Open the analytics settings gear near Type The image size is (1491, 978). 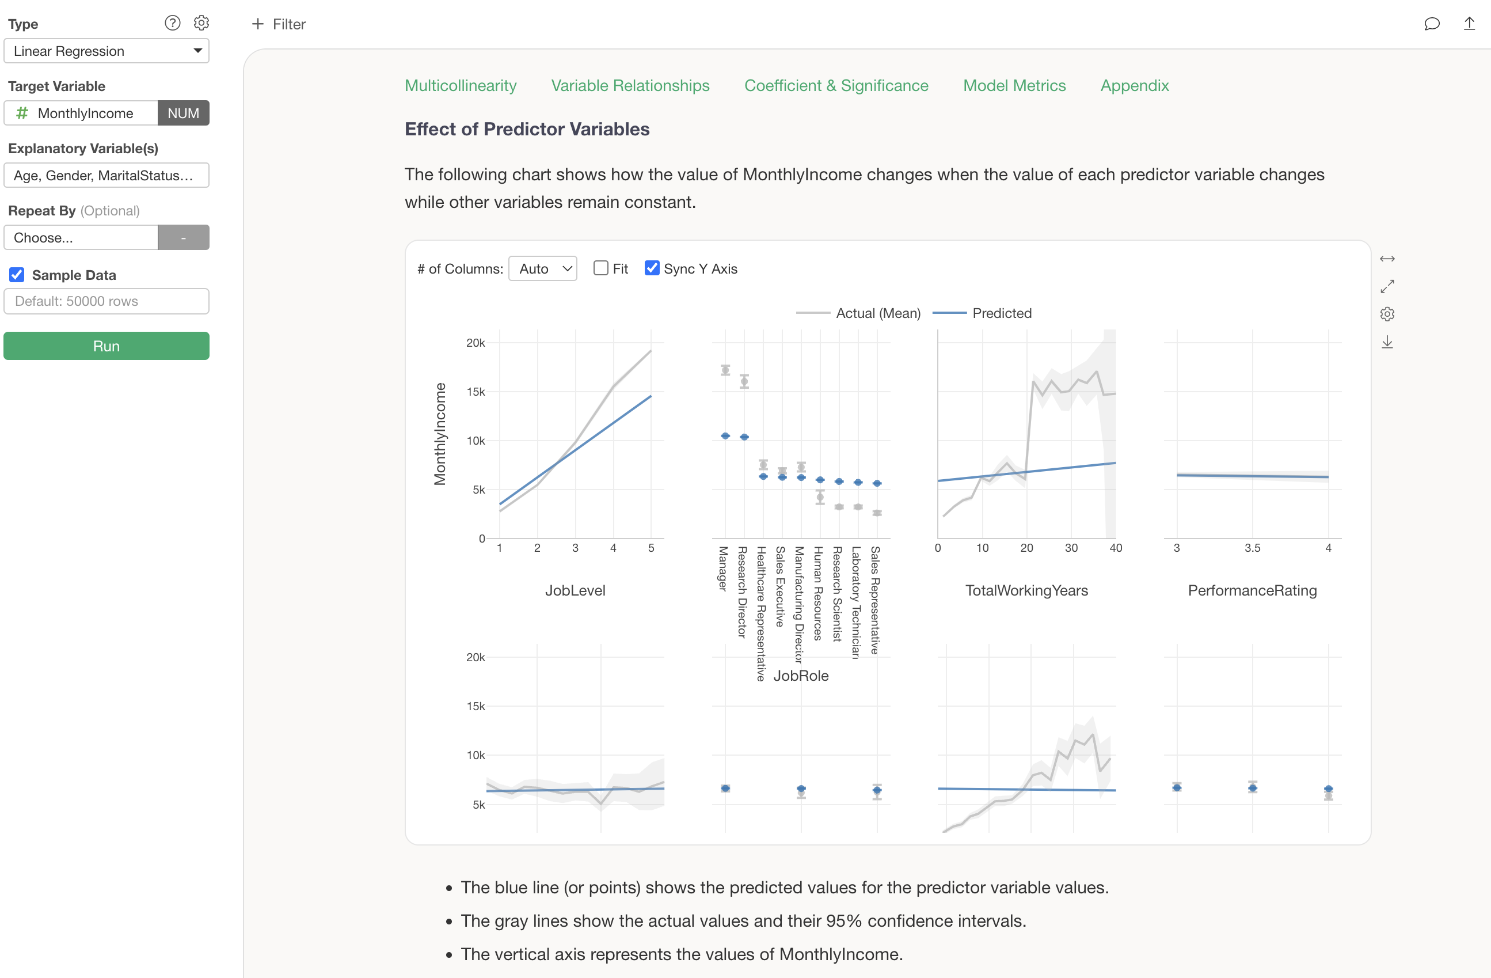point(201,22)
